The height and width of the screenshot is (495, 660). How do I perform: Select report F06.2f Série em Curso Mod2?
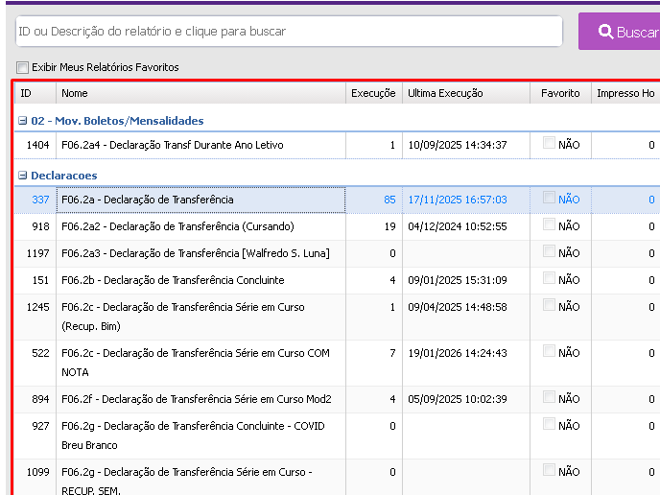click(x=196, y=399)
